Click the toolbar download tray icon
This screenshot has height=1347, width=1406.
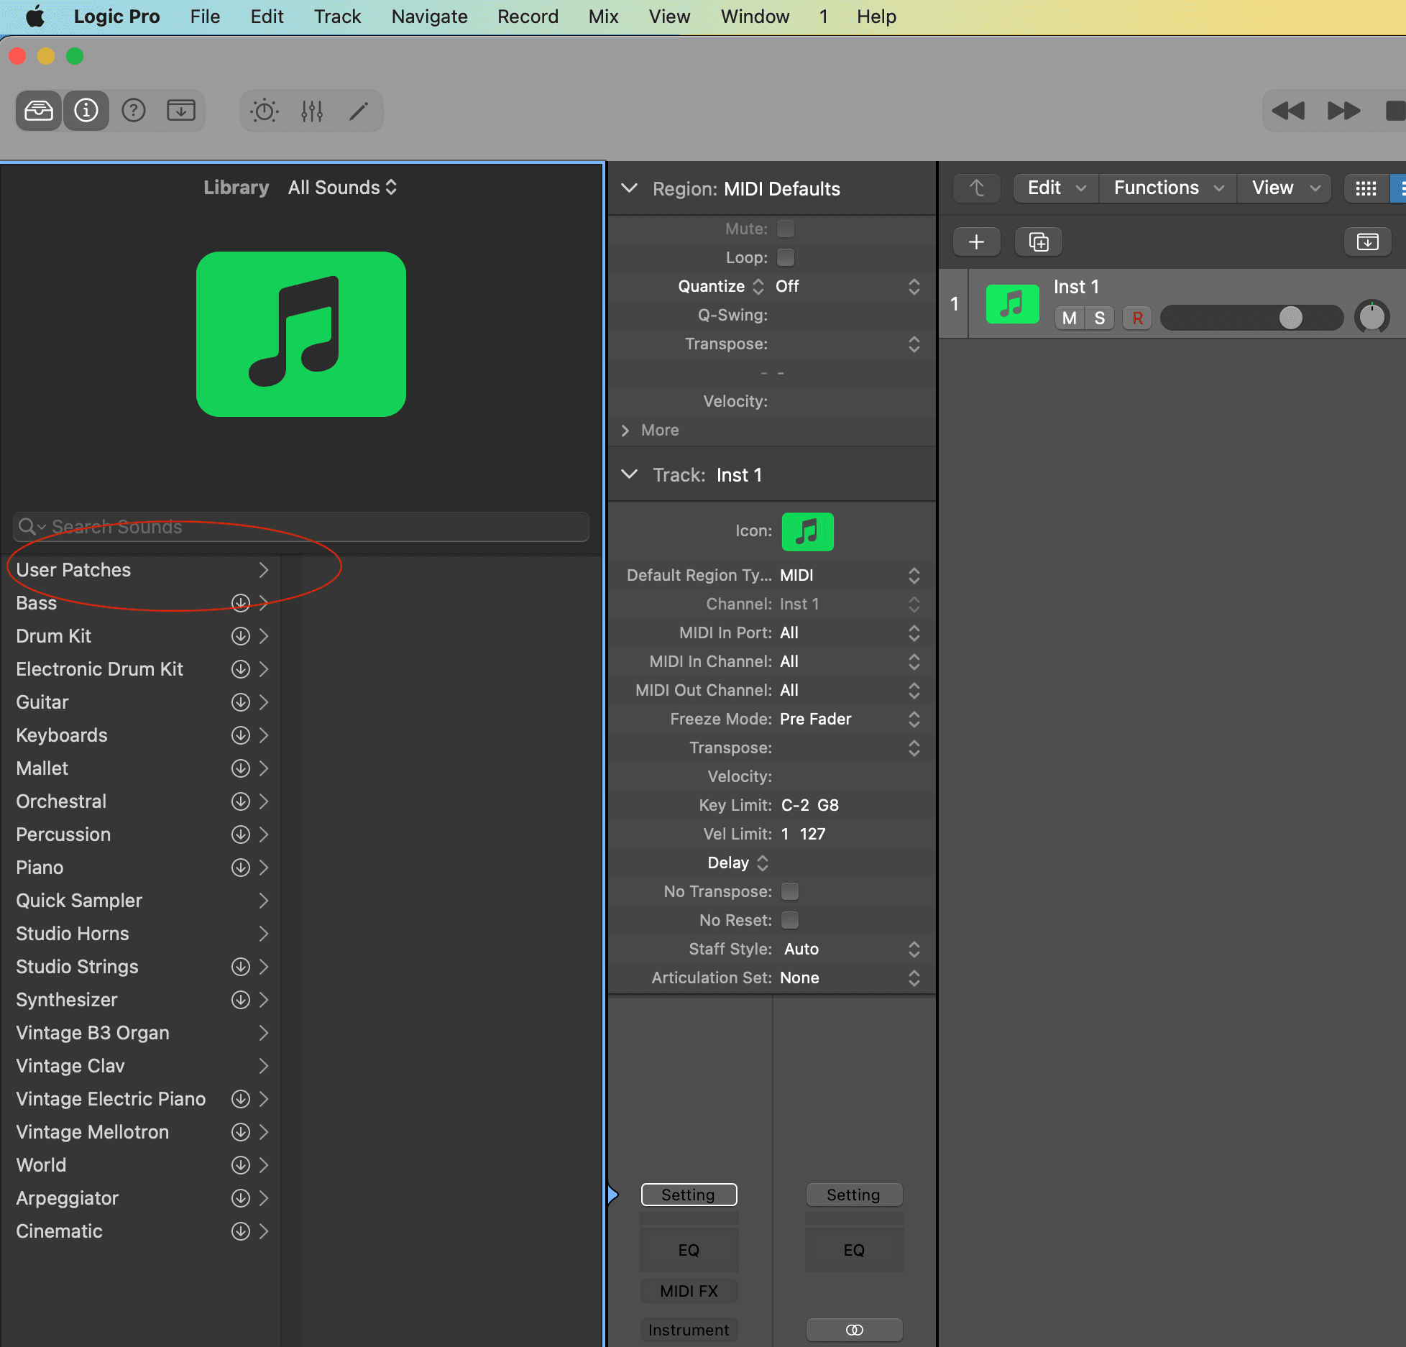pyautogui.click(x=181, y=111)
